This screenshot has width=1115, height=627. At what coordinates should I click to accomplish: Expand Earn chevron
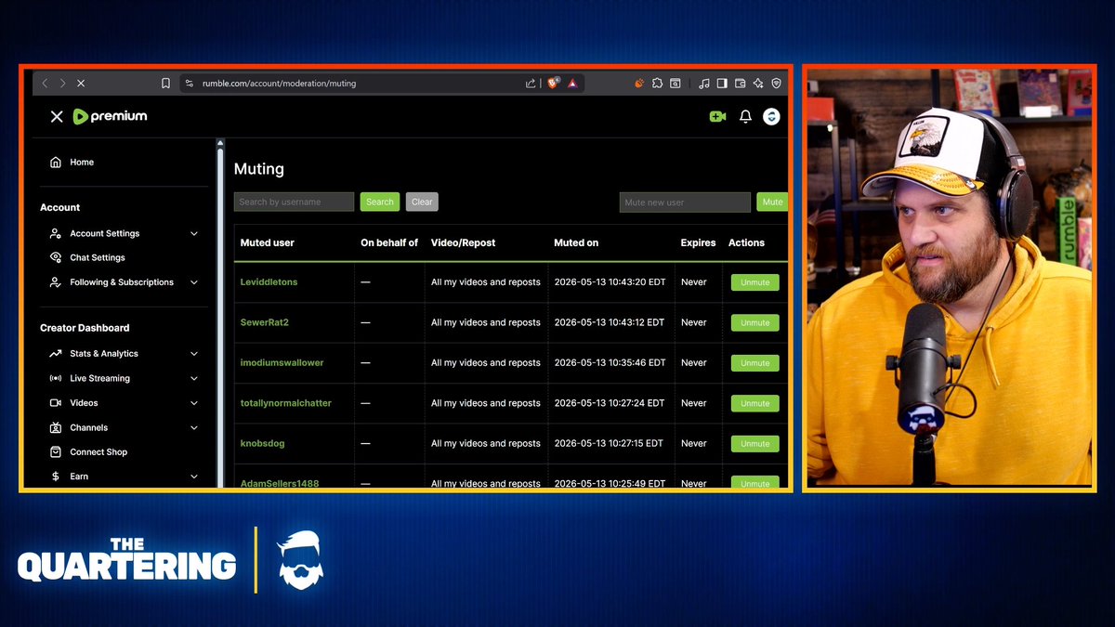194,477
